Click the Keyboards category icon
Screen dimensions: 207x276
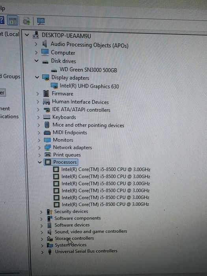coord(47,117)
